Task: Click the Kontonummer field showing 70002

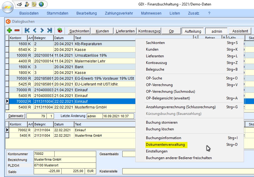Action: coord(44,154)
